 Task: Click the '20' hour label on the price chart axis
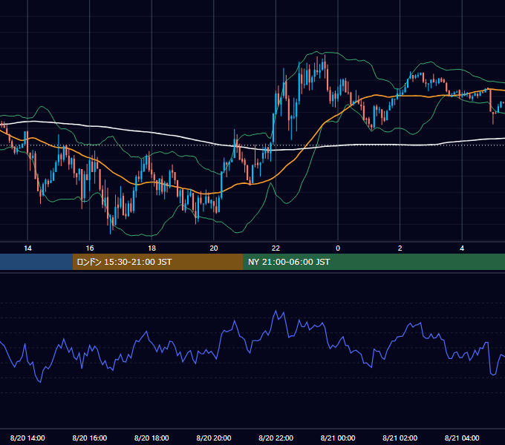pos(214,248)
